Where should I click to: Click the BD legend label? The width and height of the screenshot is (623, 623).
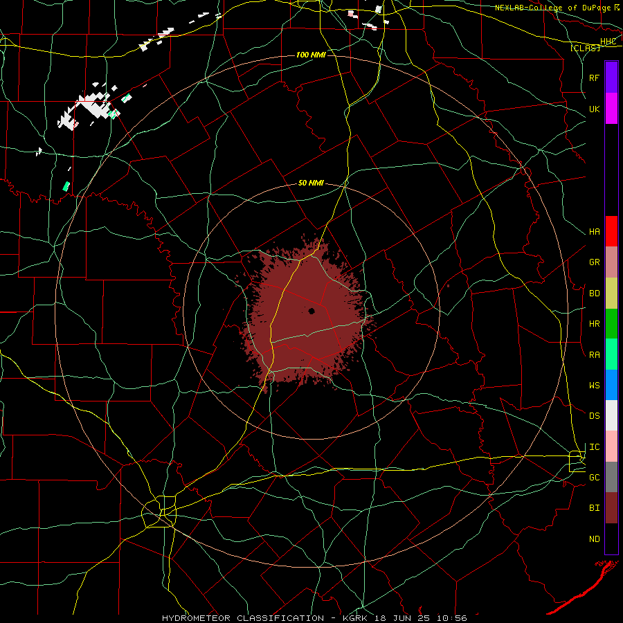pos(595,294)
